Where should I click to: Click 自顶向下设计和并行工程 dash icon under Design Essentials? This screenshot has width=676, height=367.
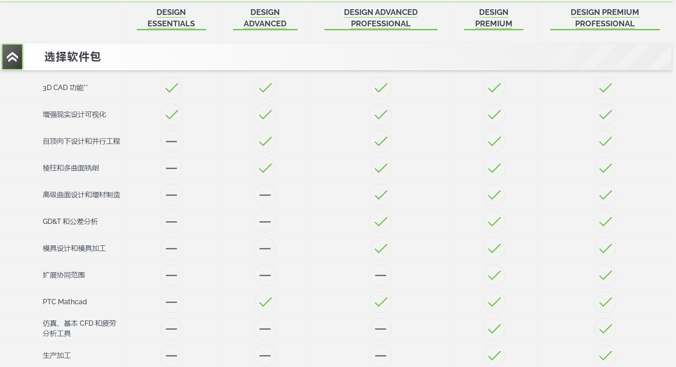point(171,141)
